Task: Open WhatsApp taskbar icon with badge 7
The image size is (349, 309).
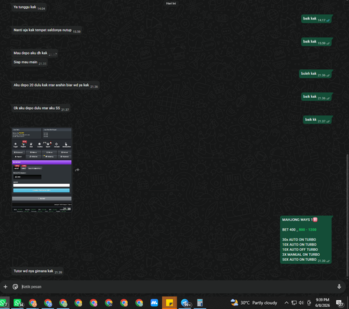Action: (x=4, y=303)
